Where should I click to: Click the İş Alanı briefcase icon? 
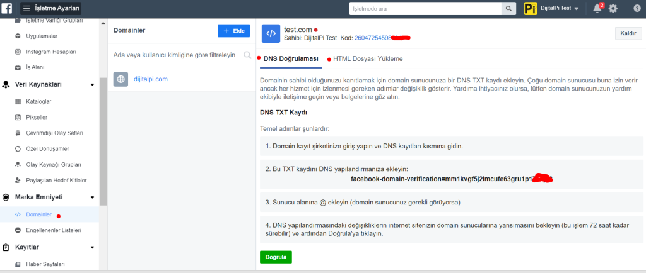pyautogui.click(x=18, y=67)
